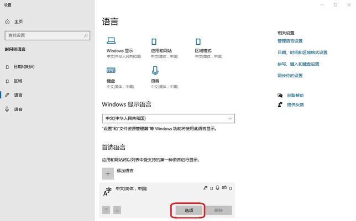
Task: Click the Windows 显示 laptop icon
Action: (x=111, y=41)
